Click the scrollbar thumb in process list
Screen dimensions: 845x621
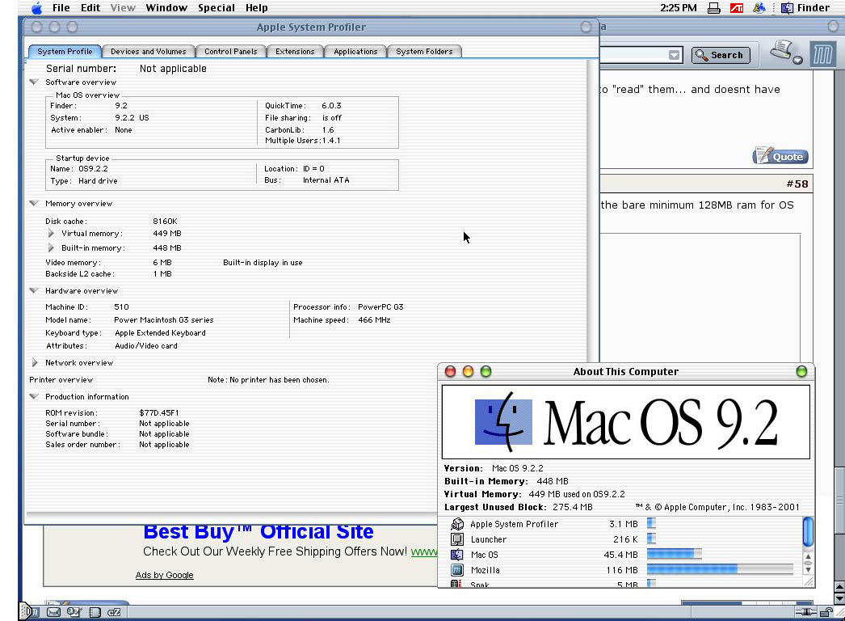click(x=808, y=531)
